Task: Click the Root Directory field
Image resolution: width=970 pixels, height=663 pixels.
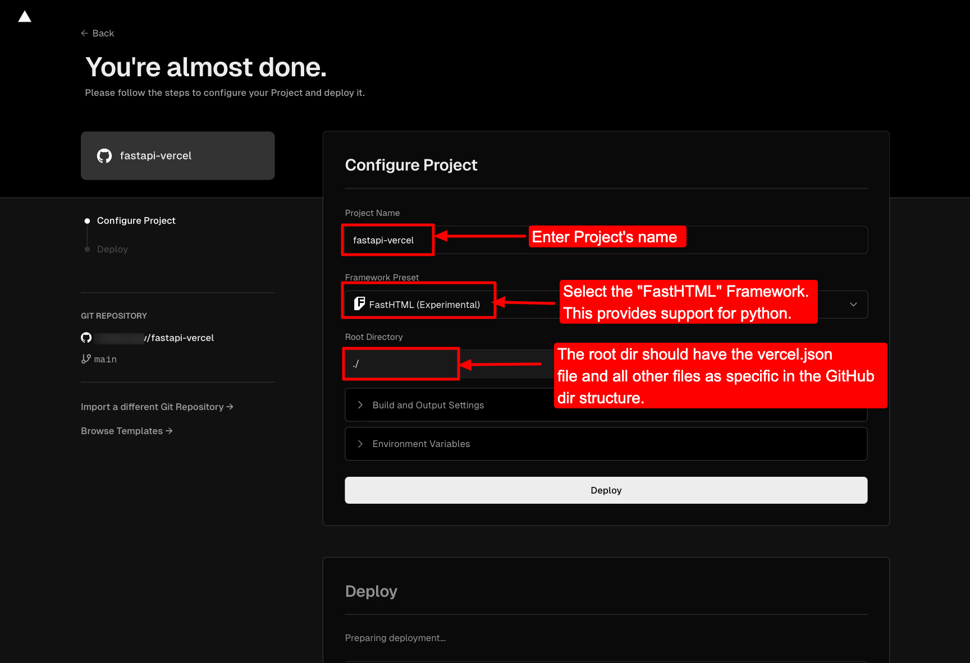Action: click(449, 363)
